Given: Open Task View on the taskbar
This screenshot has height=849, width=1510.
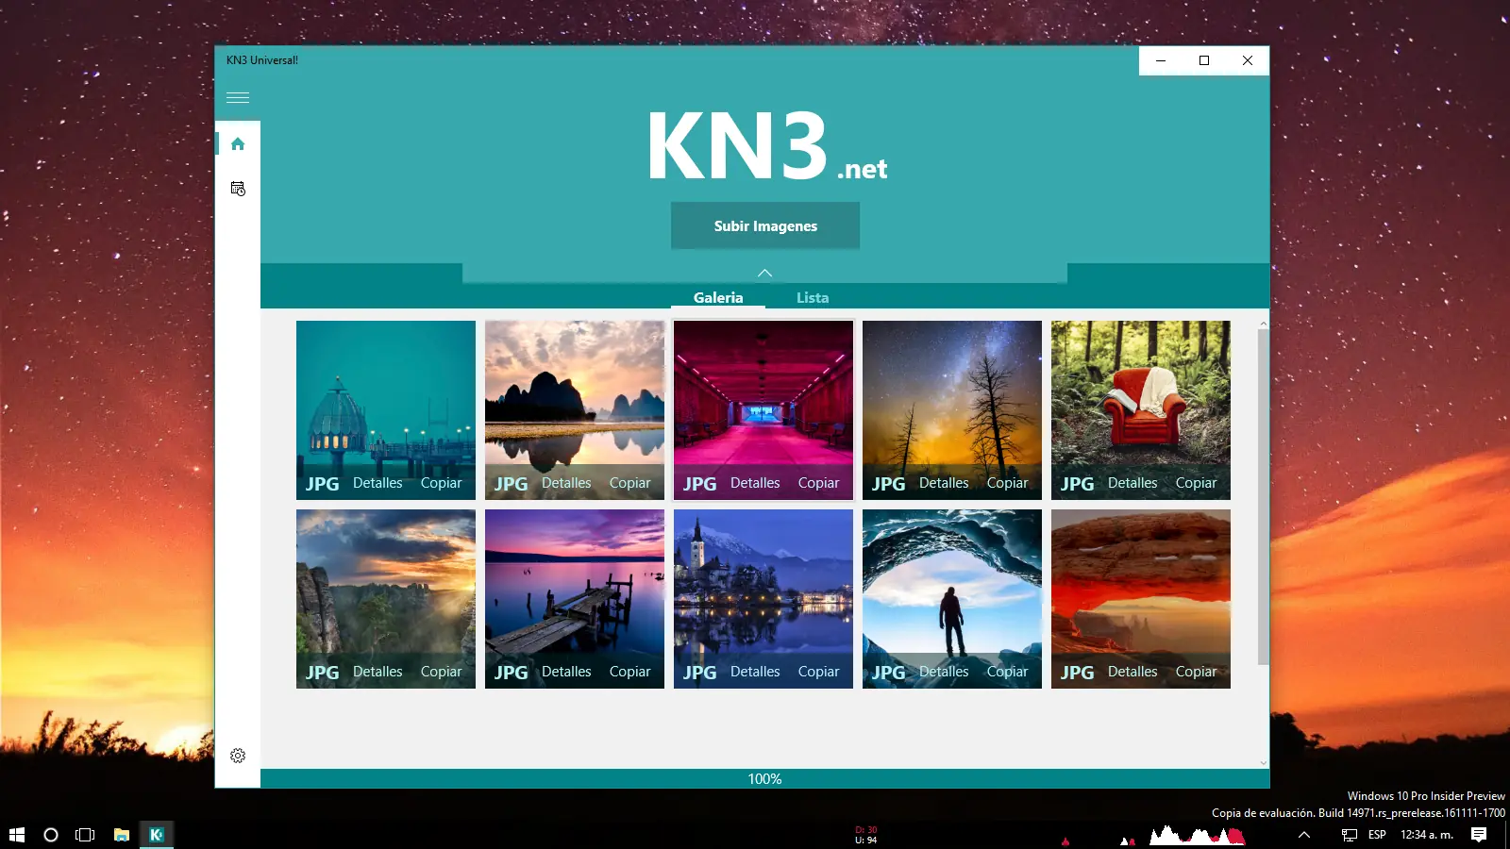Looking at the screenshot, I should 85,835.
